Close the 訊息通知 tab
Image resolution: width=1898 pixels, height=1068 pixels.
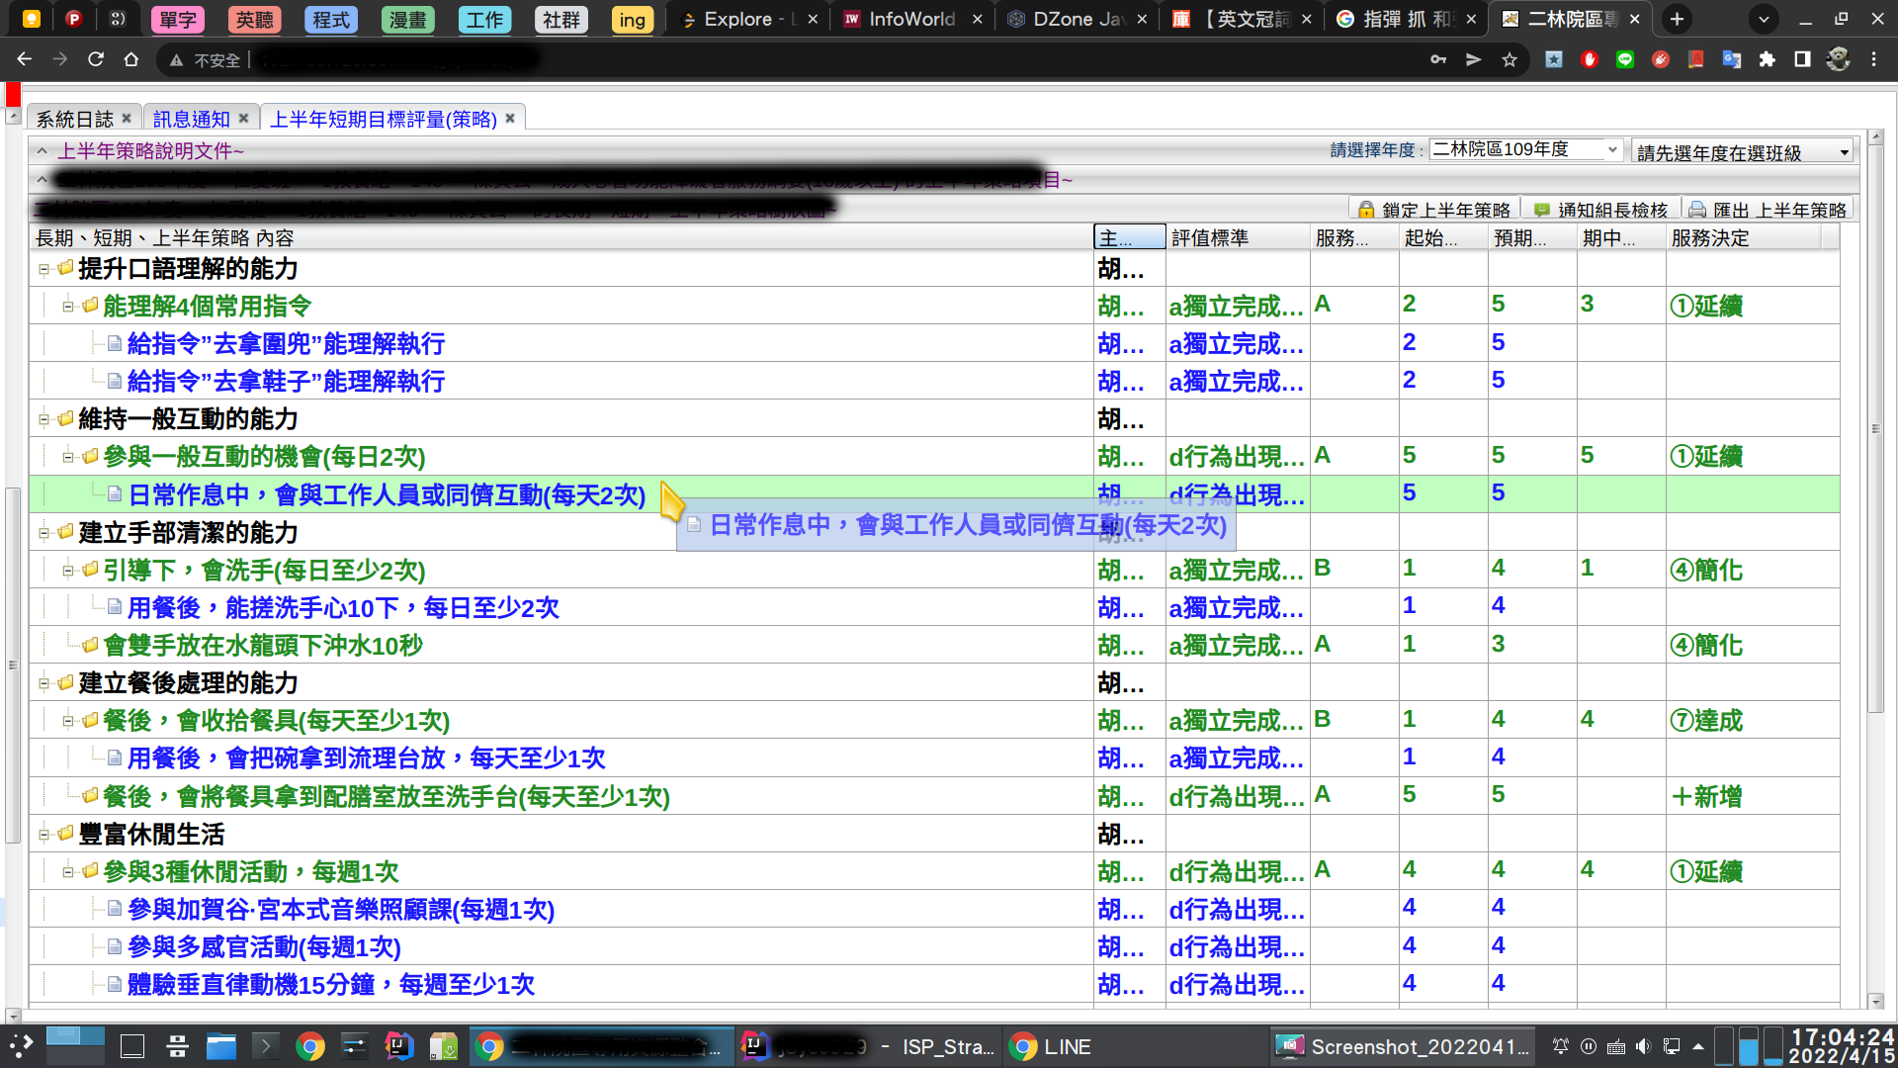coord(243,118)
